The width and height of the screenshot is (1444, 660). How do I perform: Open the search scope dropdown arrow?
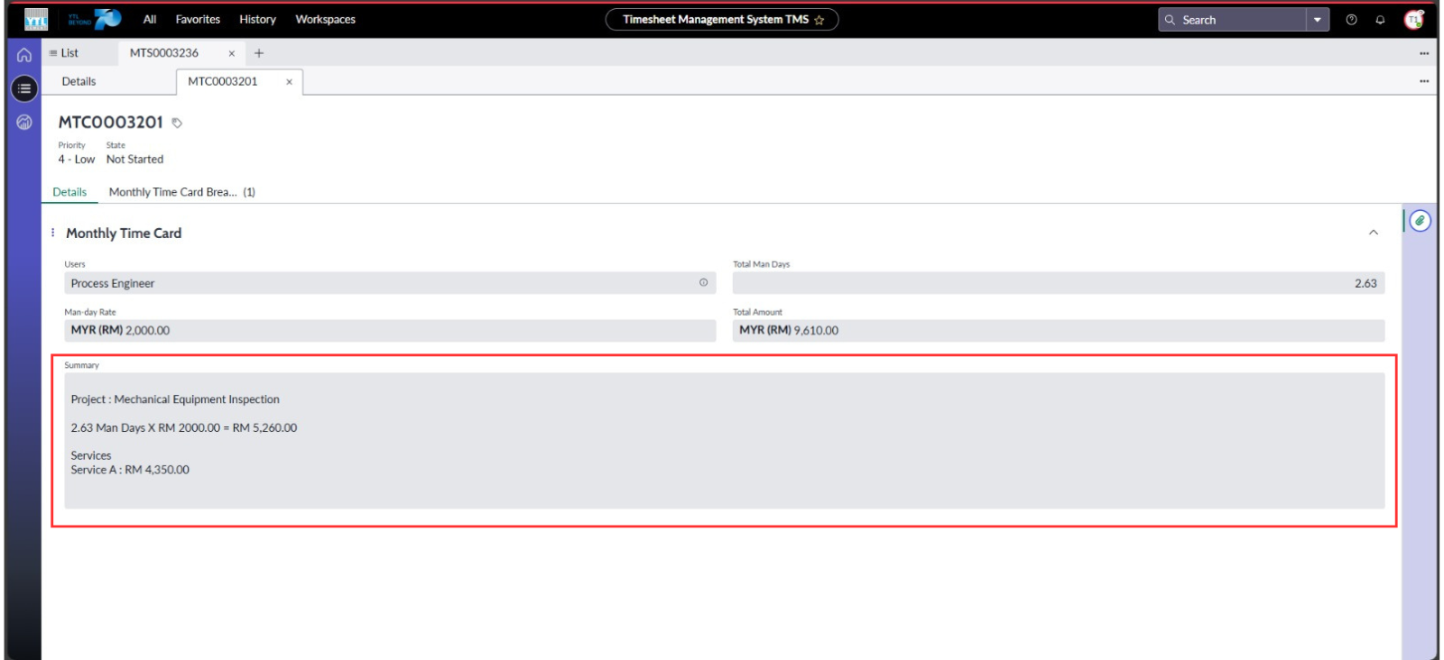pos(1318,20)
